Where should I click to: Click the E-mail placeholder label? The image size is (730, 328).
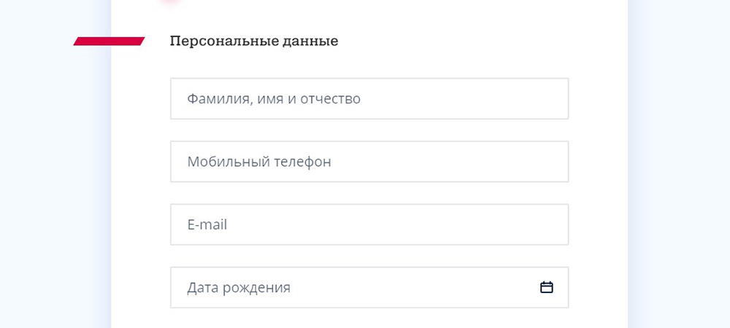pos(207,224)
